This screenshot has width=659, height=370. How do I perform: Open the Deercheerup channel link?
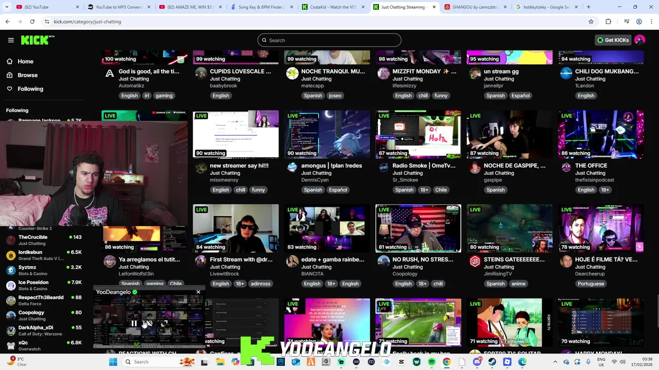(590, 274)
